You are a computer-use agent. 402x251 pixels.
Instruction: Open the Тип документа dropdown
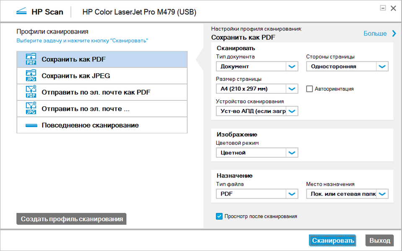click(292, 66)
